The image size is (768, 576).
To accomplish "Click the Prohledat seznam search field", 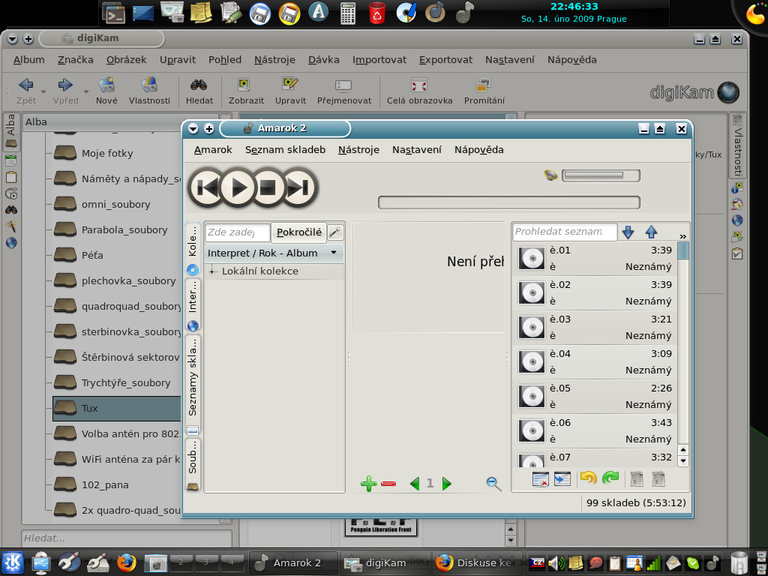I will click(x=565, y=232).
